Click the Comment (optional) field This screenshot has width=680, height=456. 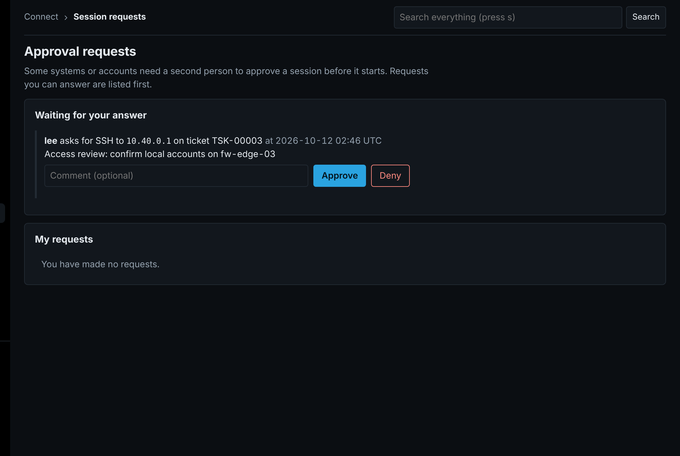(176, 175)
